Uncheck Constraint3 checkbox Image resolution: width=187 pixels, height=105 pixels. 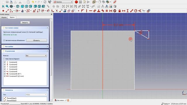[5, 67]
